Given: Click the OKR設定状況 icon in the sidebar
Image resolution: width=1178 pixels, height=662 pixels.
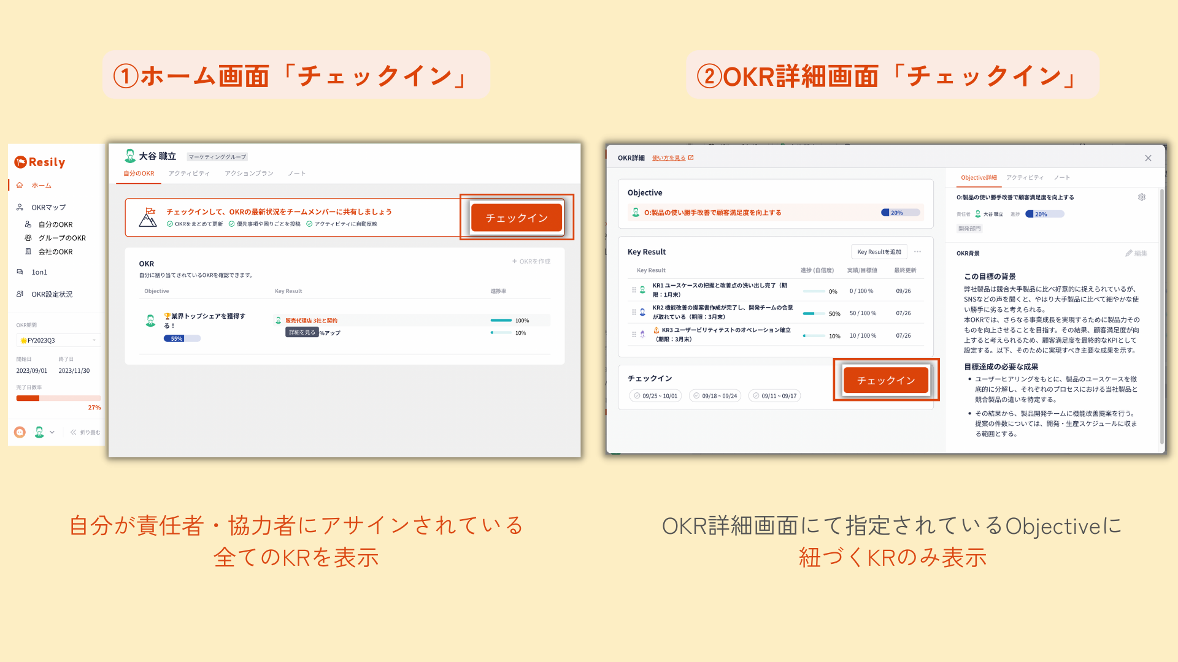Looking at the screenshot, I should pos(20,294).
